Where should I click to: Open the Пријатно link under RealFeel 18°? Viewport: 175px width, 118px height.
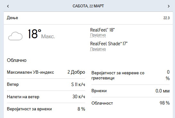98,35
